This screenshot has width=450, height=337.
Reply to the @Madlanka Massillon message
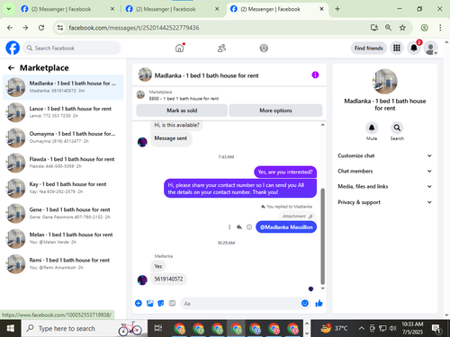(239, 227)
